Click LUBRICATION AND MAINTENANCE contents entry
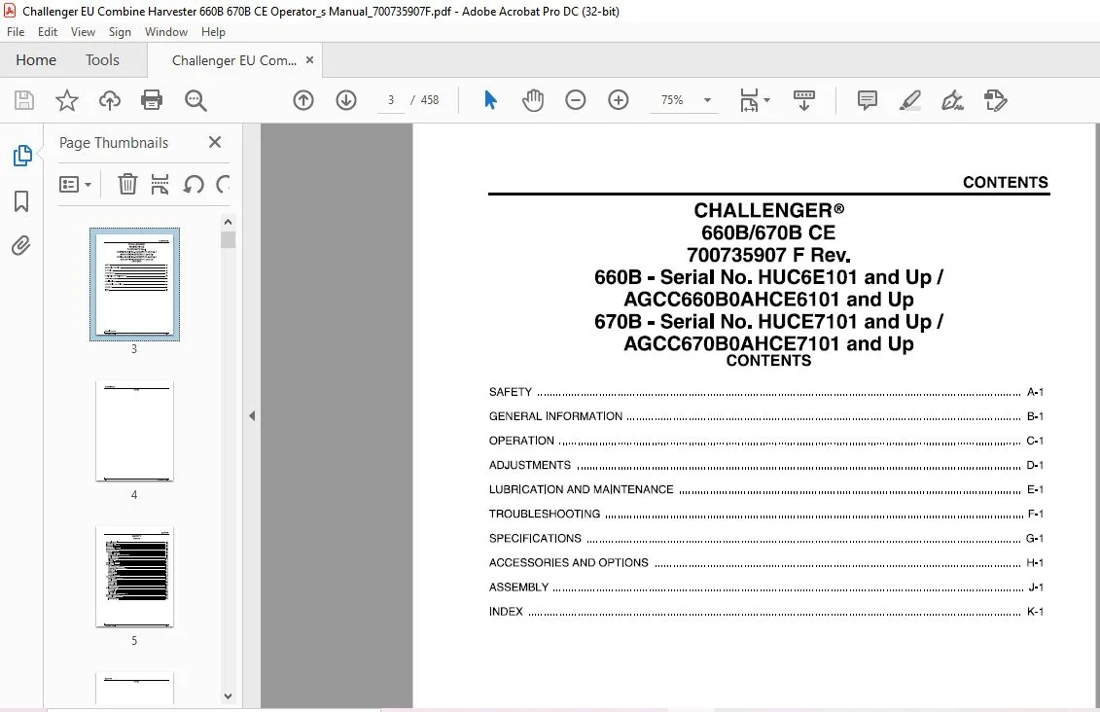 coord(766,489)
